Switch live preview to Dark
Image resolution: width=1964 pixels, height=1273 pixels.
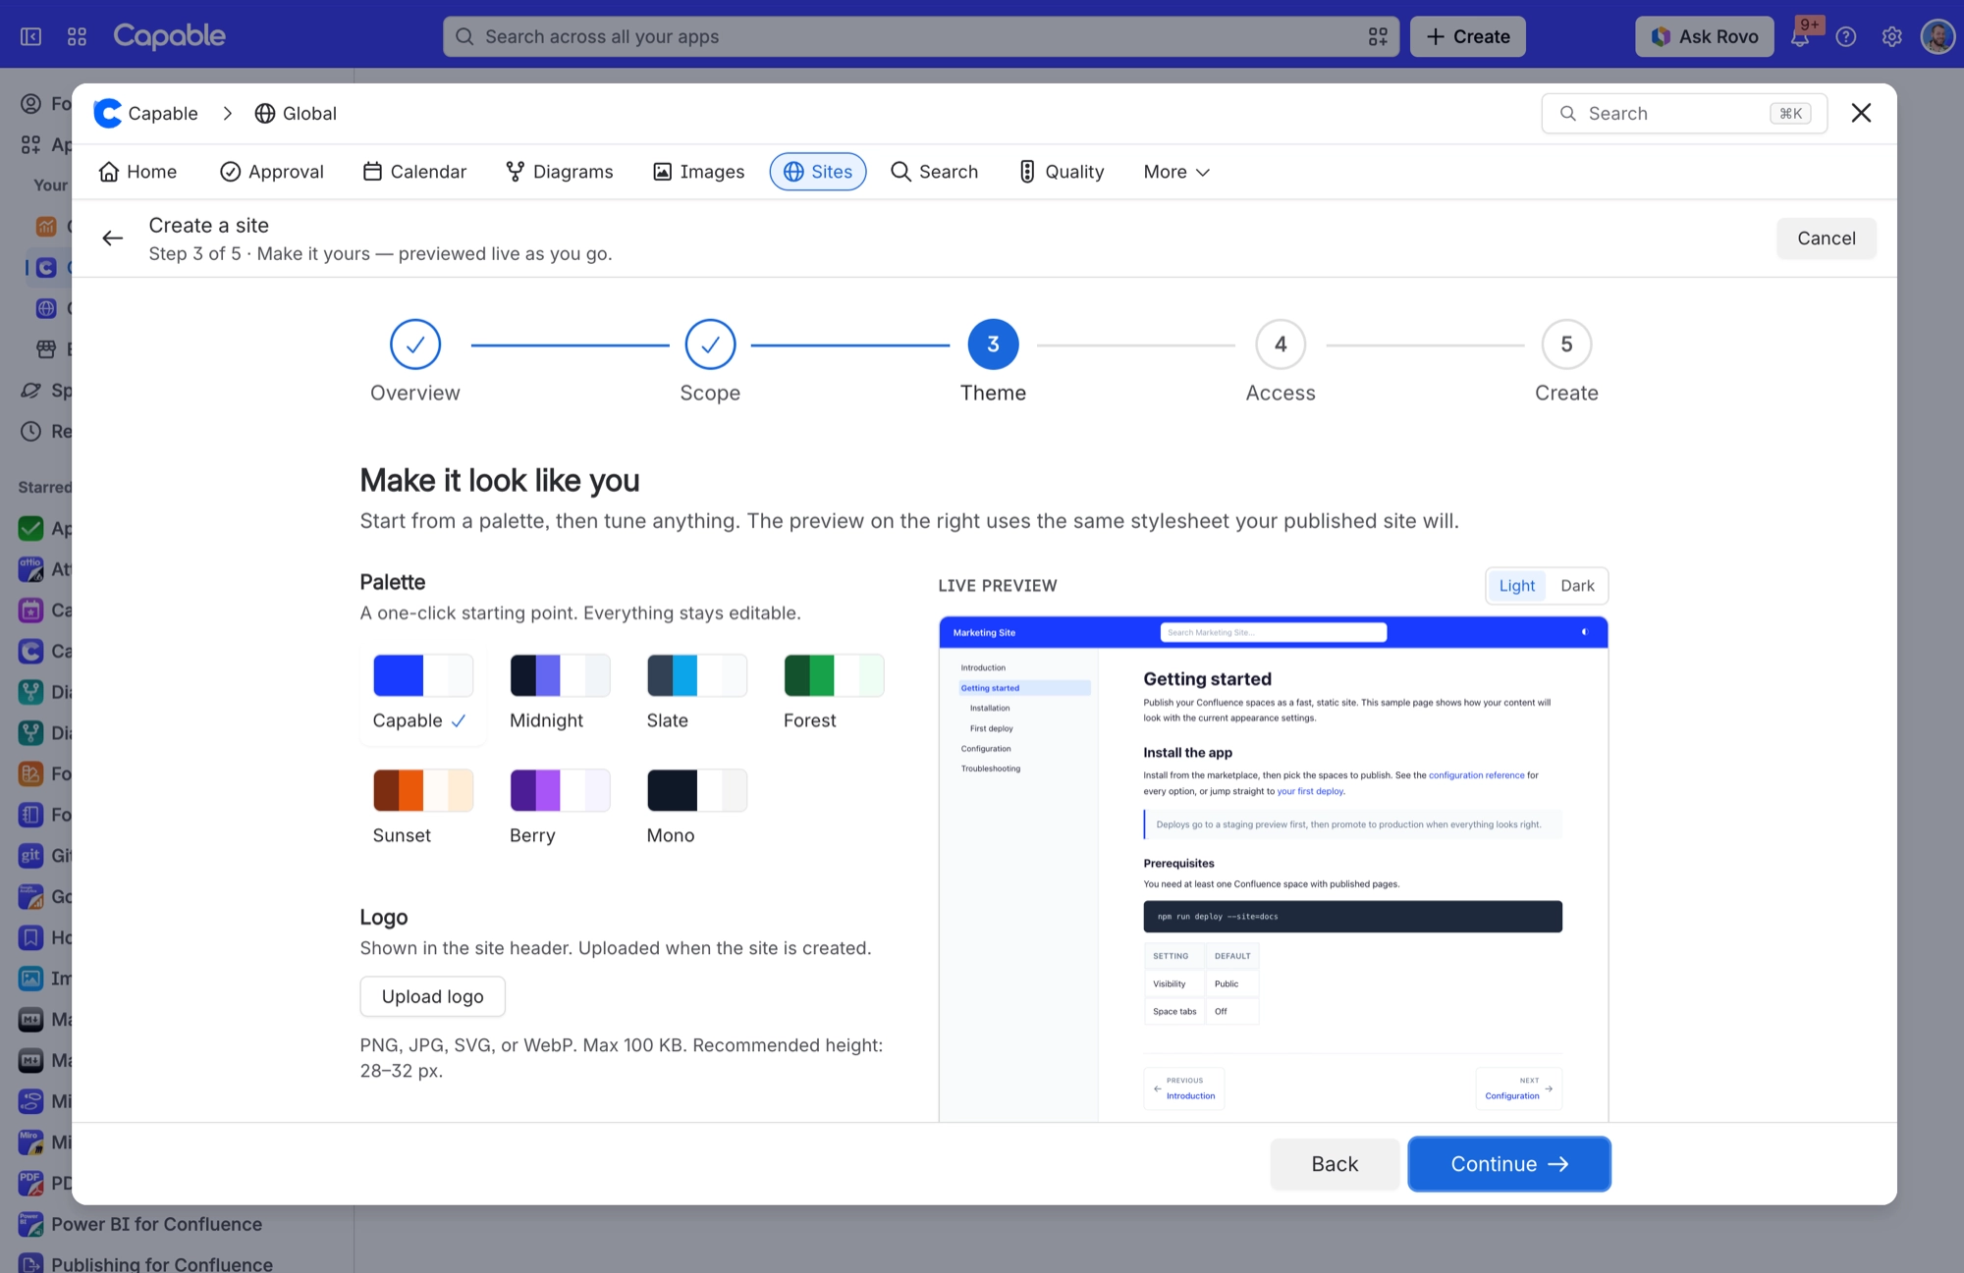point(1577,586)
